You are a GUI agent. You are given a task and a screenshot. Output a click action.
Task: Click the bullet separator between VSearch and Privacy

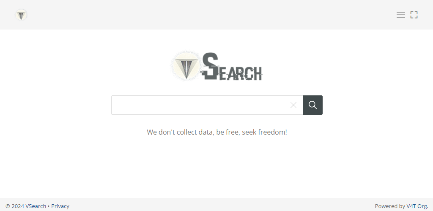[x=49, y=206]
